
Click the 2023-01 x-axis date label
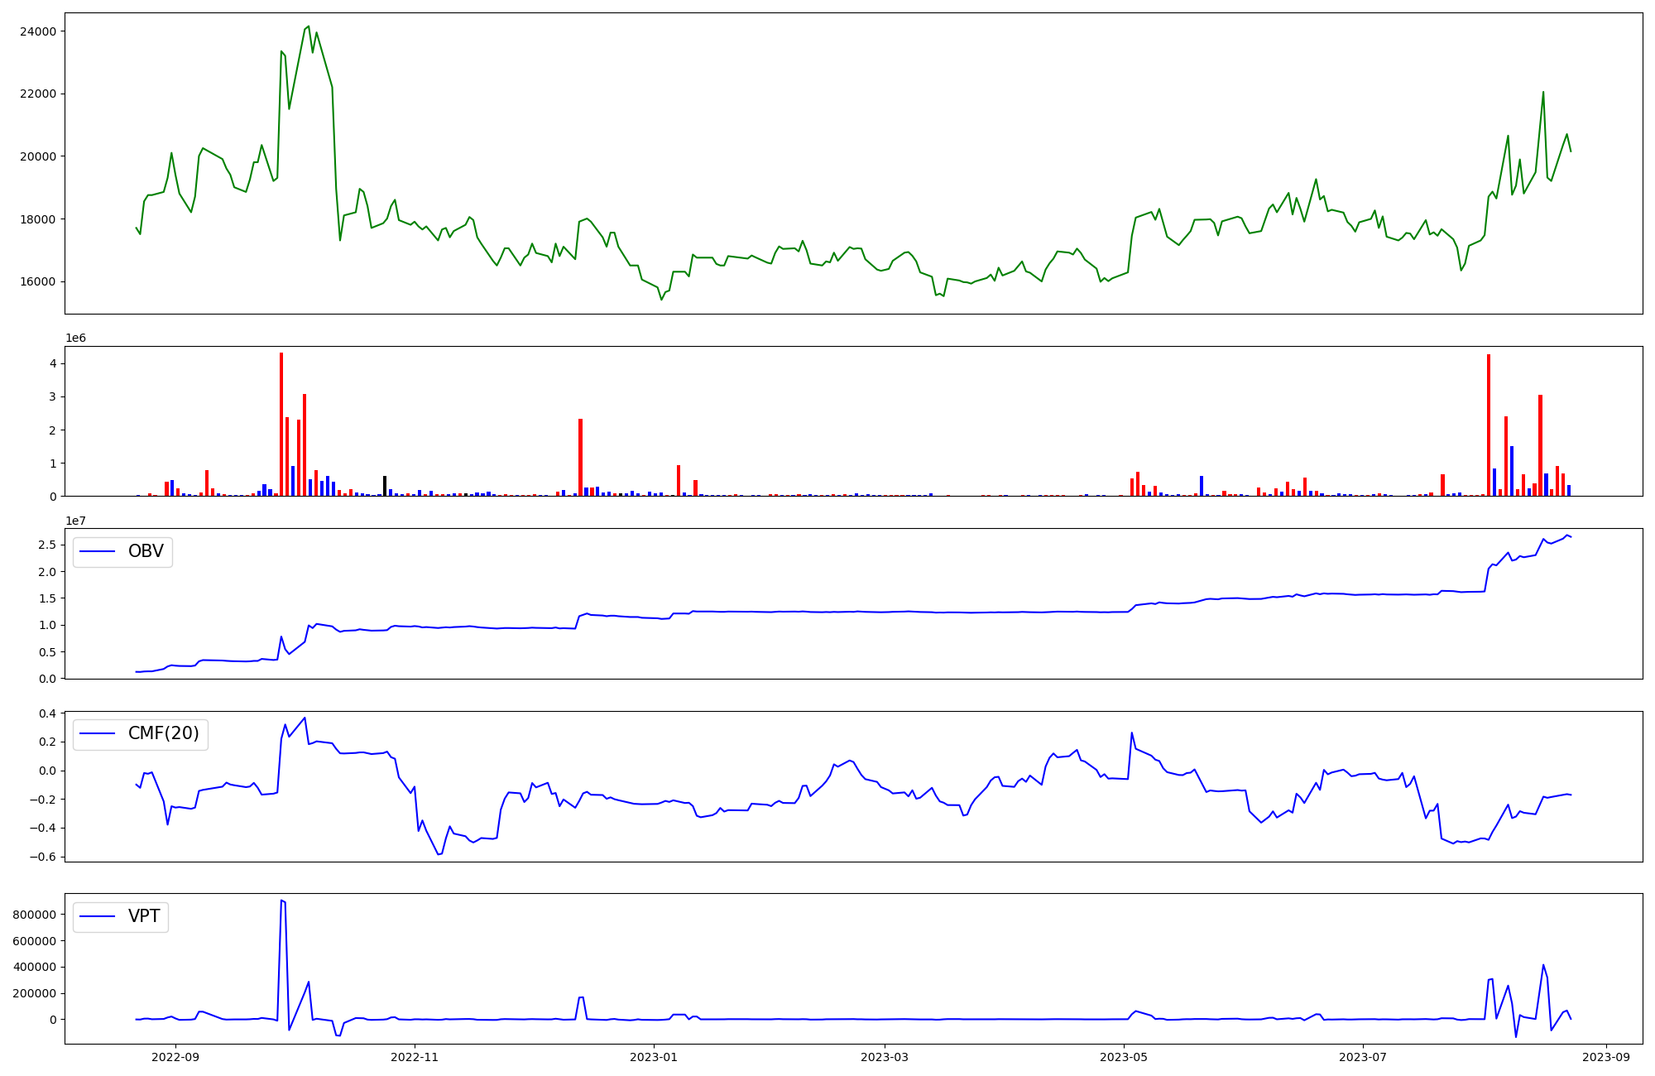[x=654, y=1057]
